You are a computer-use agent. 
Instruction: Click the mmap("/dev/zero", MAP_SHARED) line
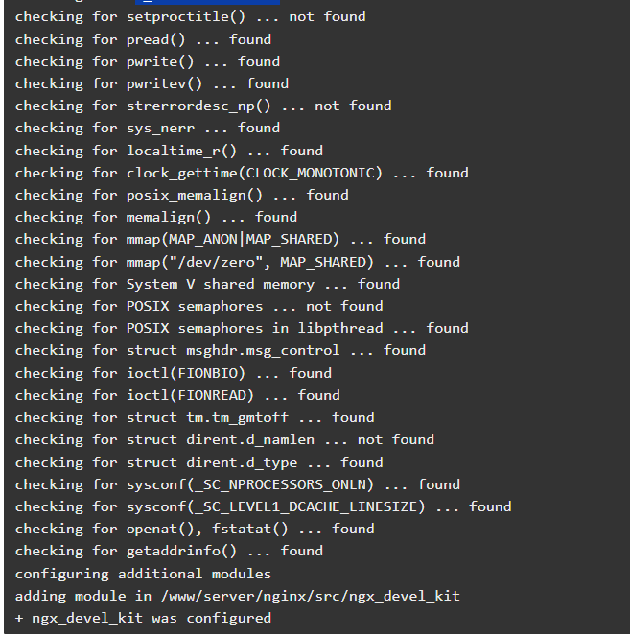[238, 262]
